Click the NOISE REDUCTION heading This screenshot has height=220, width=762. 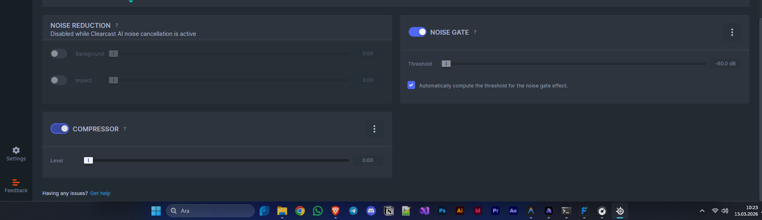(80, 25)
